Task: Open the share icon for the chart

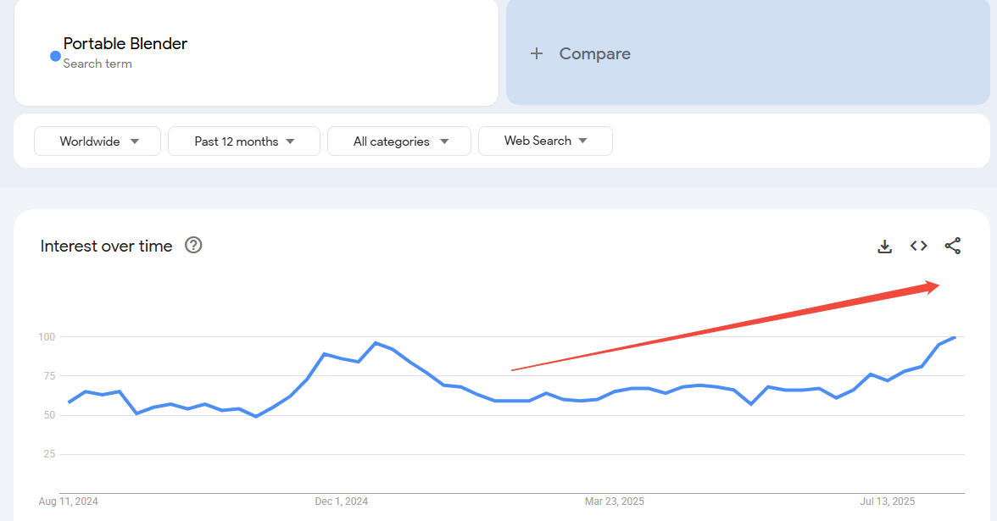Action: tap(953, 246)
